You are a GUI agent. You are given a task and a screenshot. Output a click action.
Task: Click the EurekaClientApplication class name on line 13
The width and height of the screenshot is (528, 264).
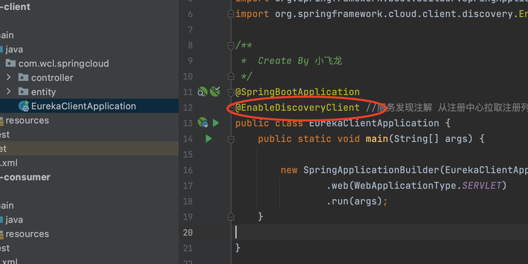(x=374, y=123)
